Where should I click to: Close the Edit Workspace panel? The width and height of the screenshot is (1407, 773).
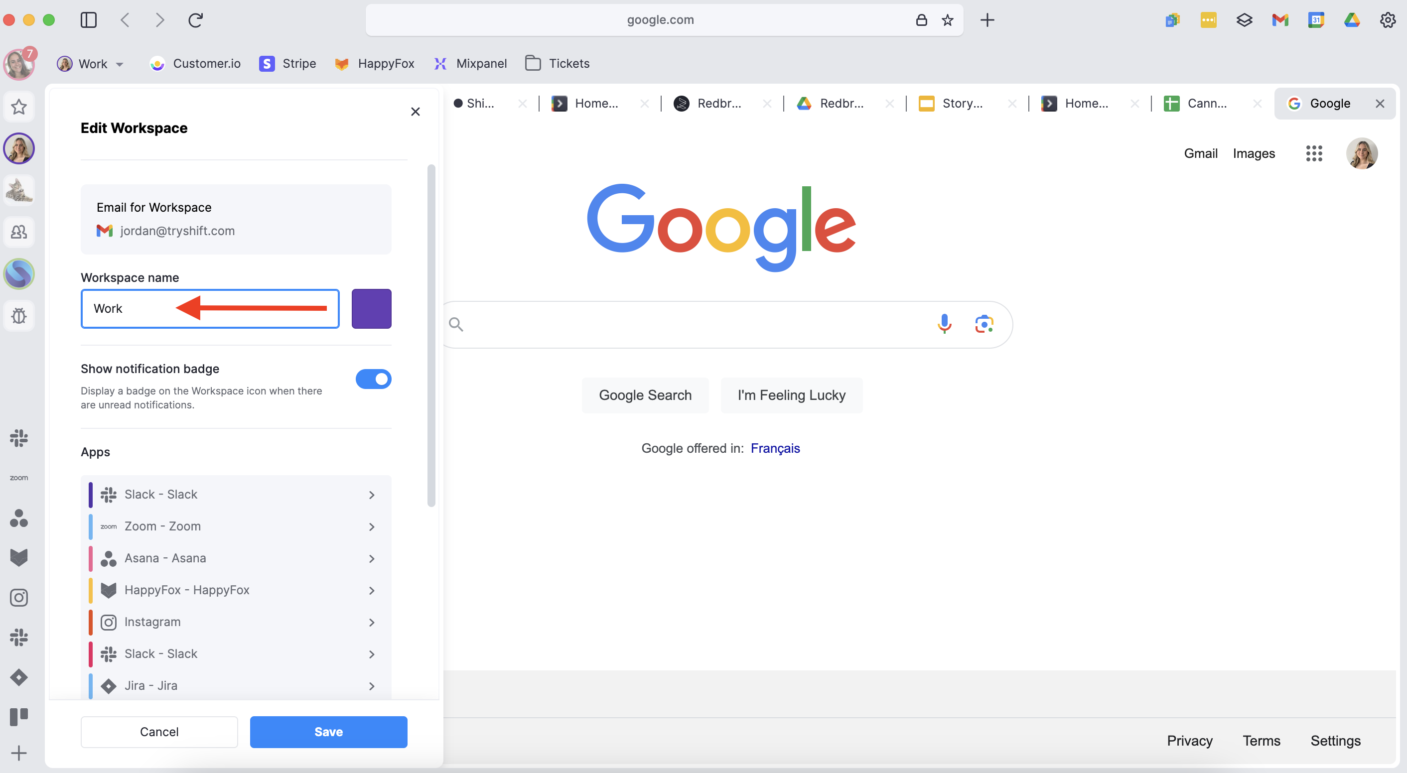pos(416,112)
